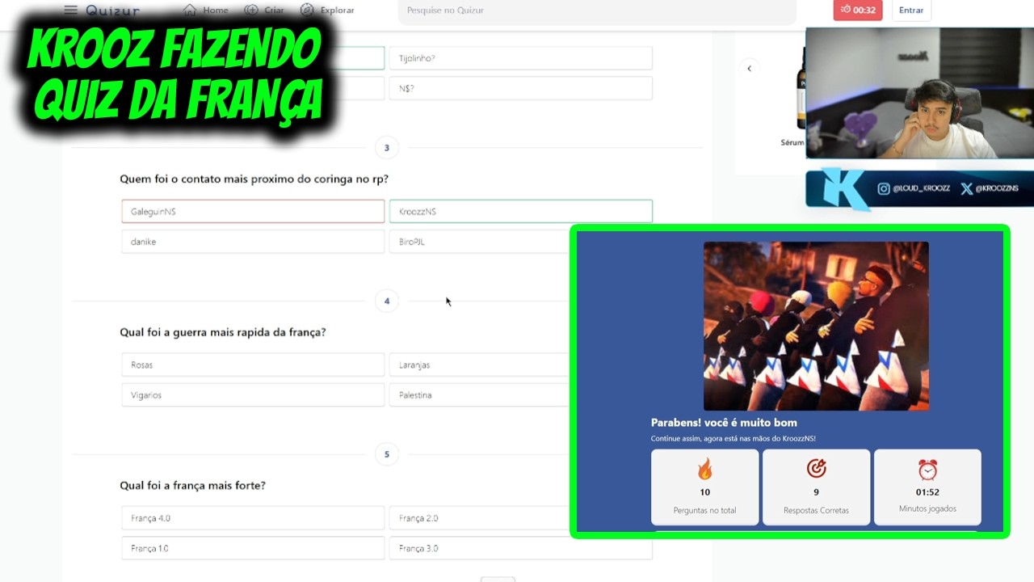Click the left chevron in the ad carousel

tap(749, 69)
